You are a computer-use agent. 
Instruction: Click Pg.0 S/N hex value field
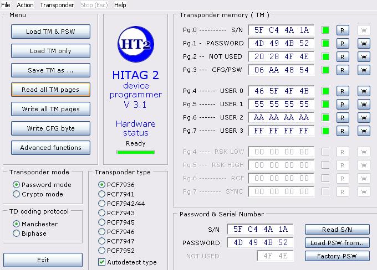coord(281,30)
